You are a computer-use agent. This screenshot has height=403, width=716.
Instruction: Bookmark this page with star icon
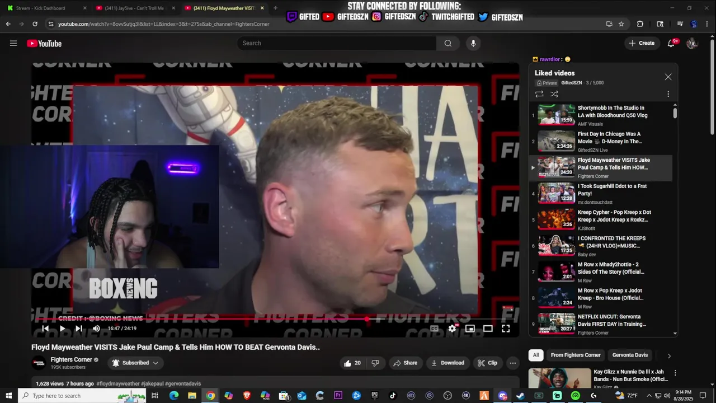pos(621,24)
